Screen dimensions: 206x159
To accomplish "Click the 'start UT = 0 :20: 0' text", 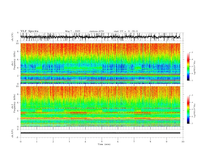I will 126,31.
